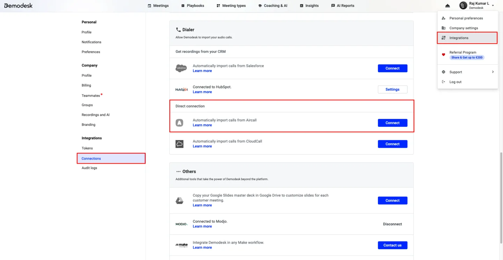
Task: Open Coaching & AI tab
Action: [x=272, y=6]
